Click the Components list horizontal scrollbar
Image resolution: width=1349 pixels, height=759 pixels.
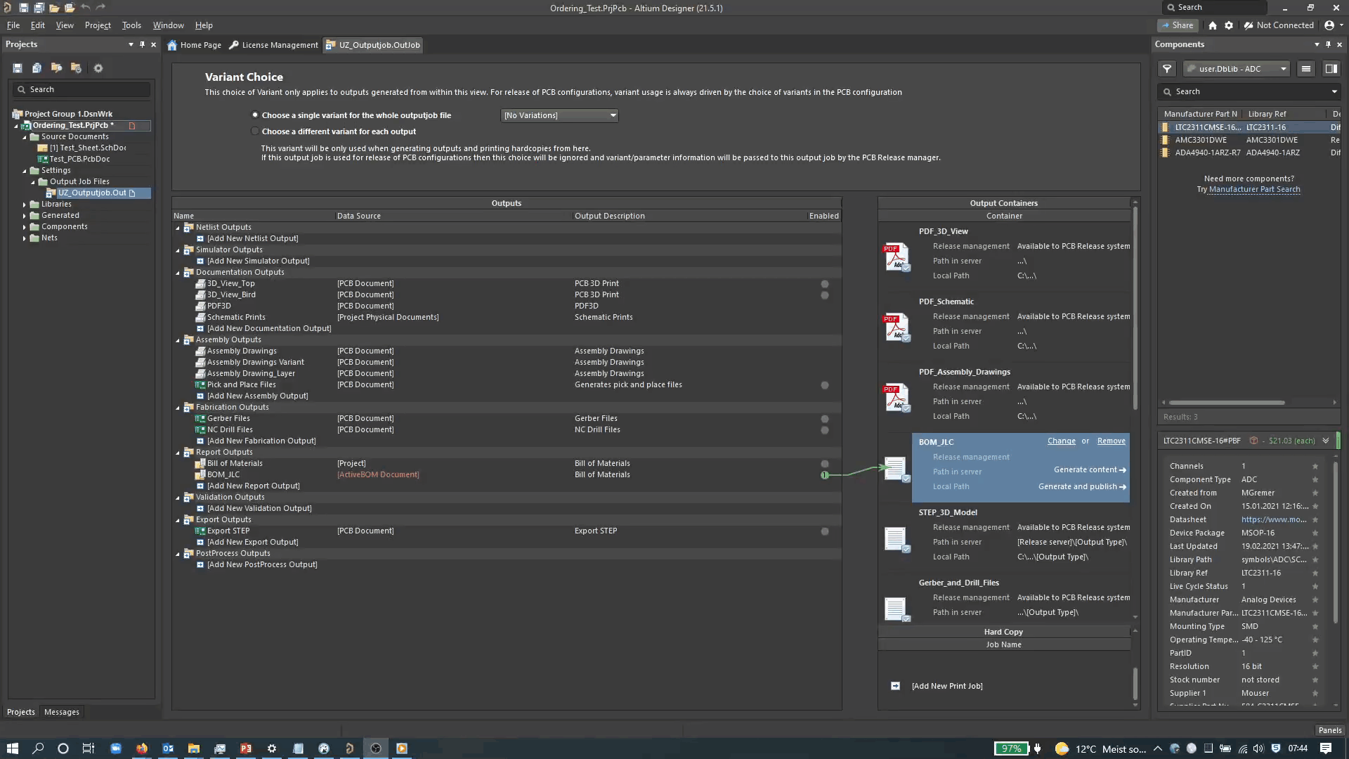(1227, 403)
